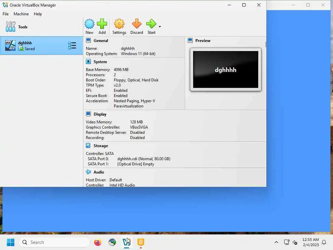Close the background window behind VirtualBox

tap(323, 5)
